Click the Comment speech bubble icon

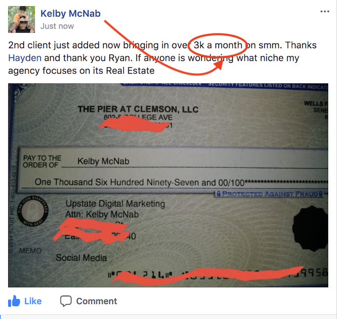pyautogui.click(x=66, y=301)
